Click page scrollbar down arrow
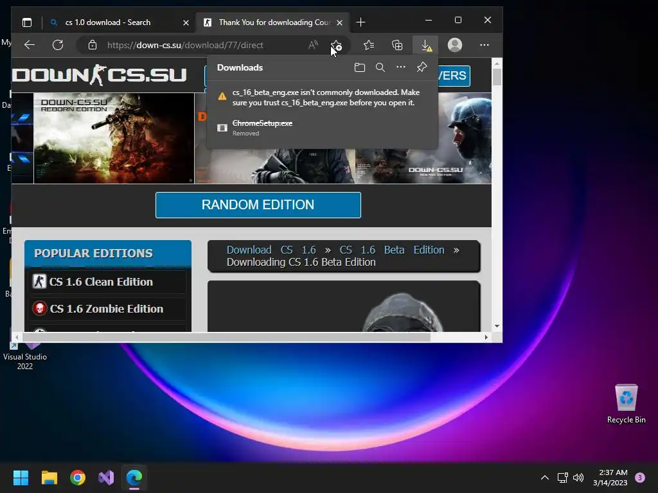This screenshot has width=658, height=493. coord(497,326)
